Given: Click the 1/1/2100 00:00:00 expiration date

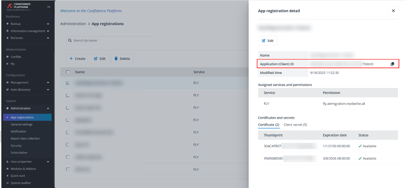Looking at the screenshot, I should tap(336, 146).
